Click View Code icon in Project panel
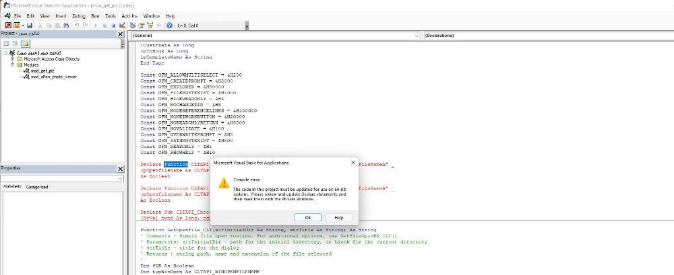 [x=7, y=43]
